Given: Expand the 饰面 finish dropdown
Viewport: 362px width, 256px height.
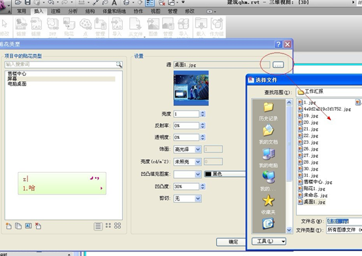Looking at the screenshot, I should (198, 149).
